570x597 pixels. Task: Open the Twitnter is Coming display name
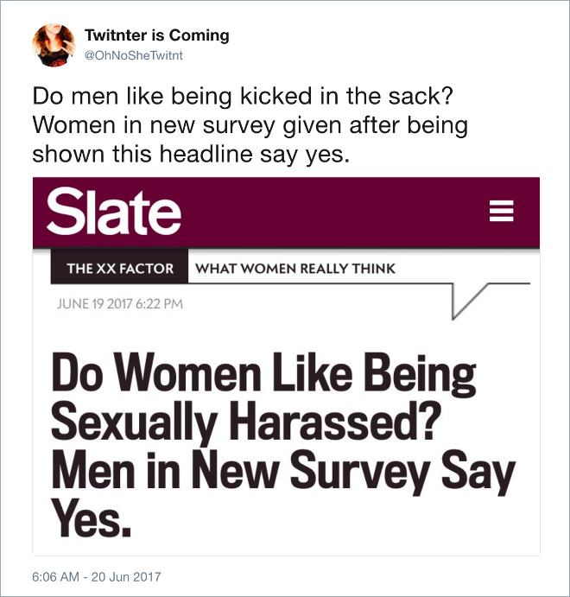[x=157, y=35]
